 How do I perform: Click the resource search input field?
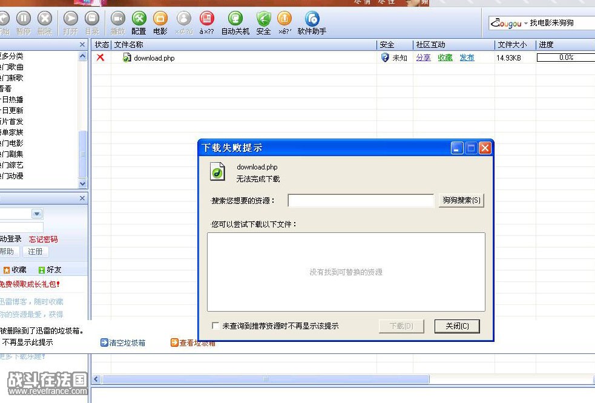(361, 200)
